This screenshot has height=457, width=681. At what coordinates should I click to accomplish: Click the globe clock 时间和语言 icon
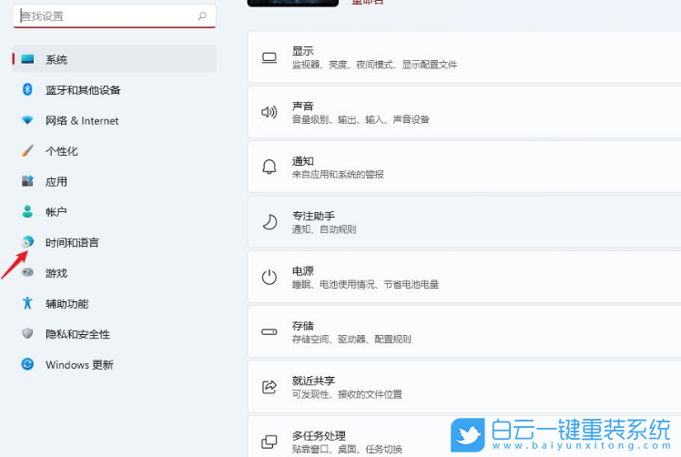pyautogui.click(x=27, y=242)
